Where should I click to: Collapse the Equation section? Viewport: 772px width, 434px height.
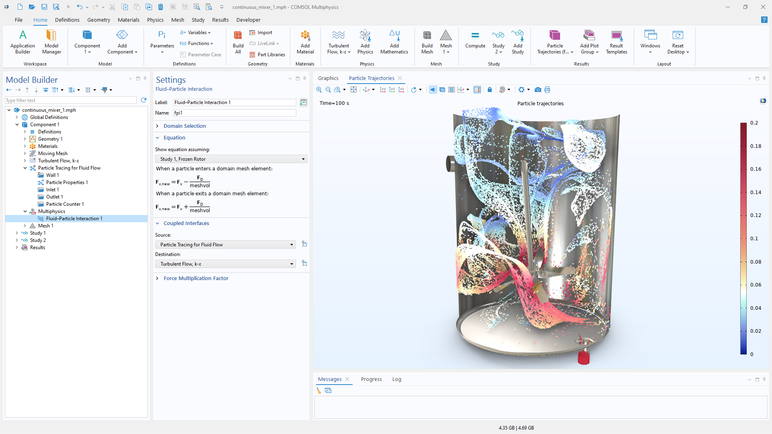(157, 138)
